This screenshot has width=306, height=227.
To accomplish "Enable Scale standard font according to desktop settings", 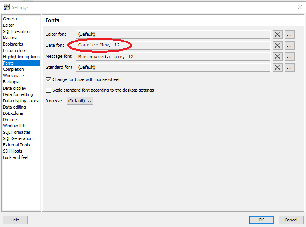I will [x=48, y=90].
